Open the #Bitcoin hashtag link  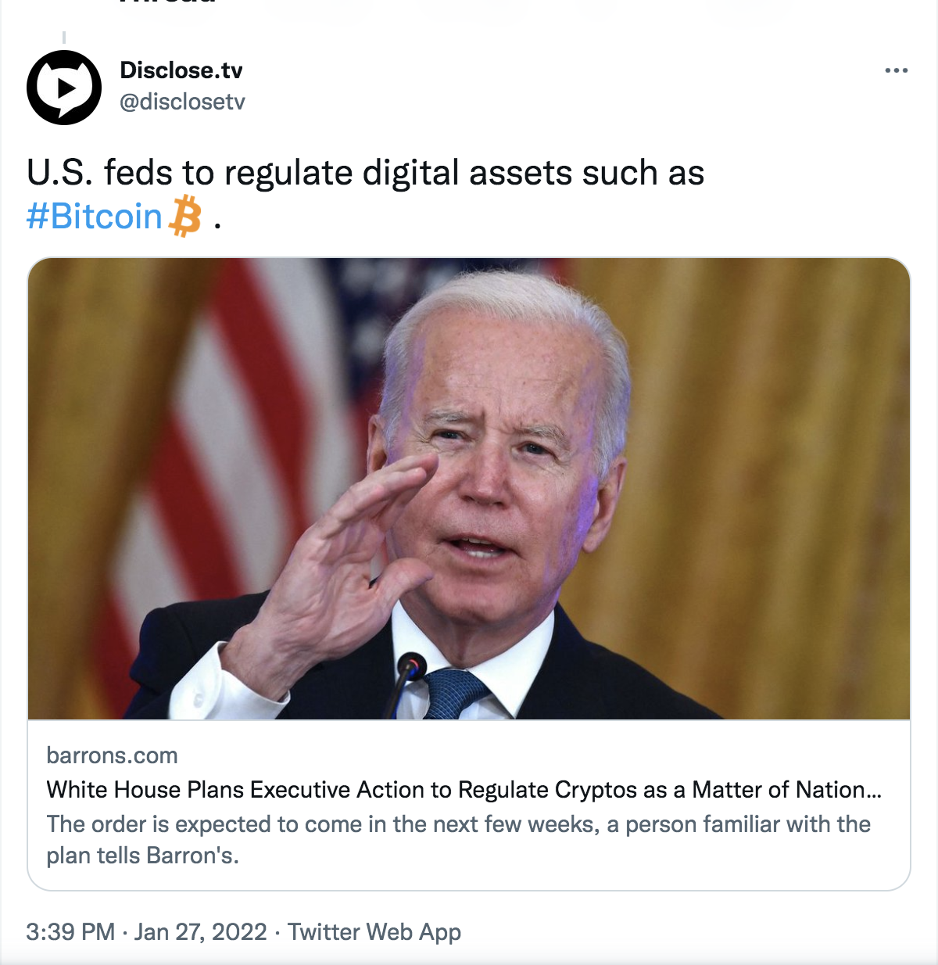point(94,217)
